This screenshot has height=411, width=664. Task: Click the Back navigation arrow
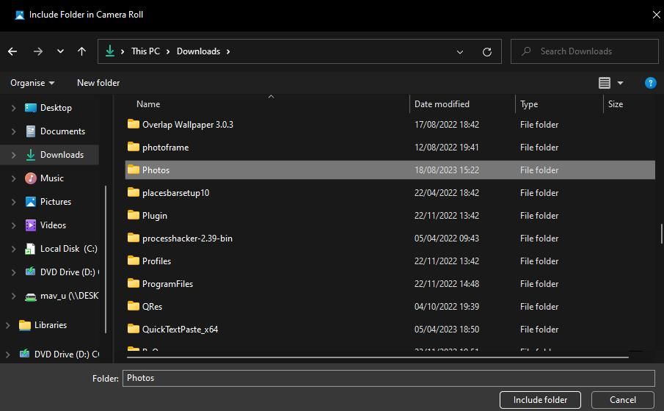point(12,51)
